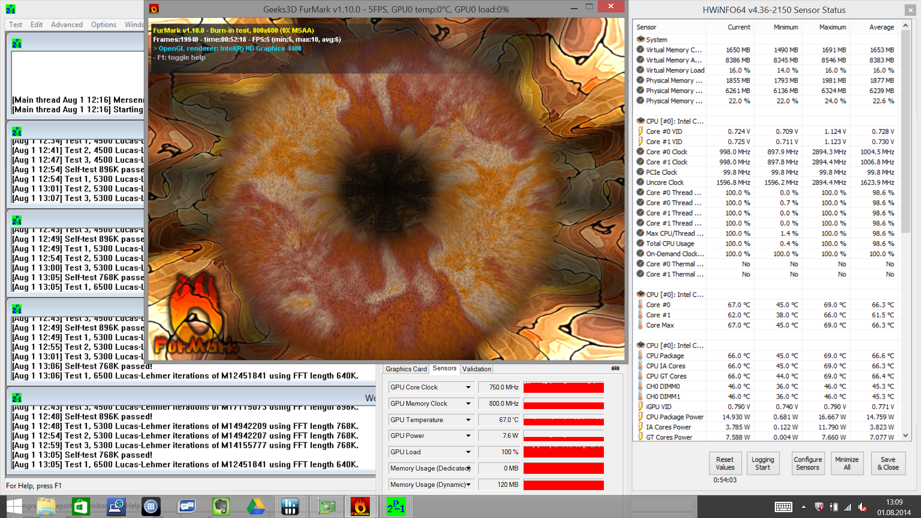The width and height of the screenshot is (921, 518).
Task: Expand the GPU Core Clock dropdown
Action: [x=468, y=388]
